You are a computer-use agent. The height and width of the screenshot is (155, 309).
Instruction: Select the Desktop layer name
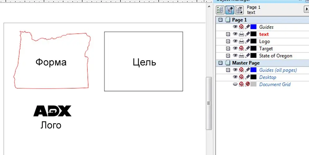pos(268,77)
